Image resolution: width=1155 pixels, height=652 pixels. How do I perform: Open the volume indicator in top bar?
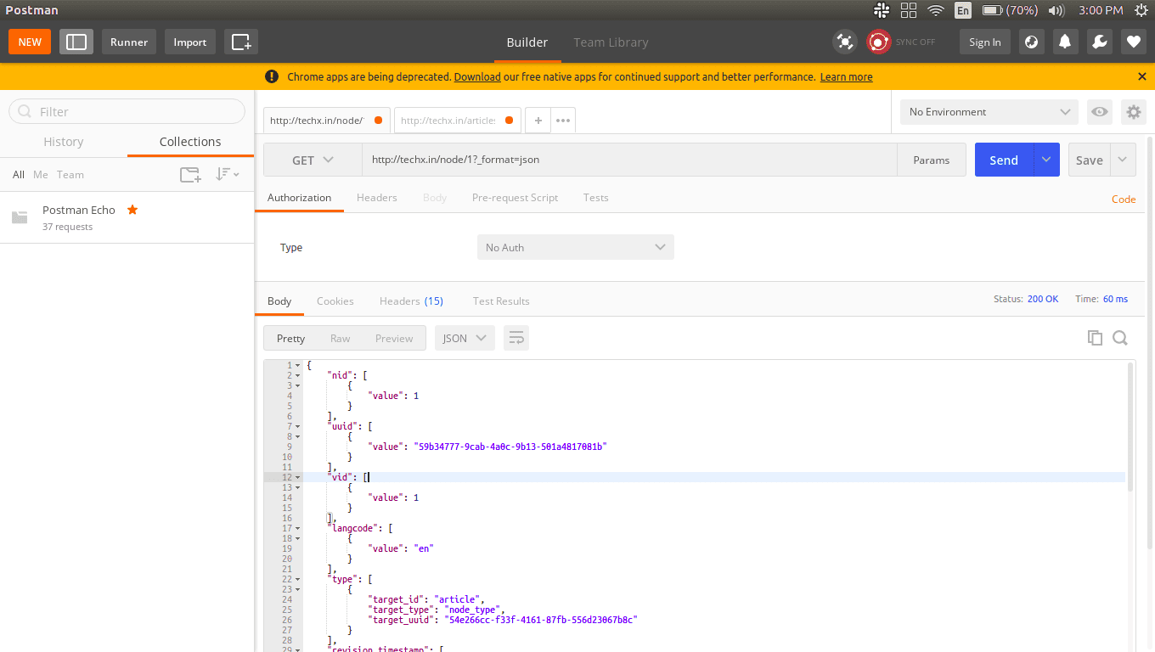coord(1056,10)
